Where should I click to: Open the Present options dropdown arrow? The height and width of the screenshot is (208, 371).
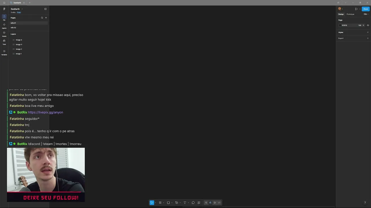point(360,9)
